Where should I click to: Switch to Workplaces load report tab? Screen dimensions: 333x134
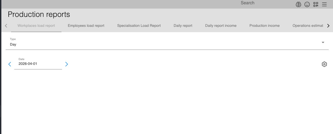tap(36, 26)
